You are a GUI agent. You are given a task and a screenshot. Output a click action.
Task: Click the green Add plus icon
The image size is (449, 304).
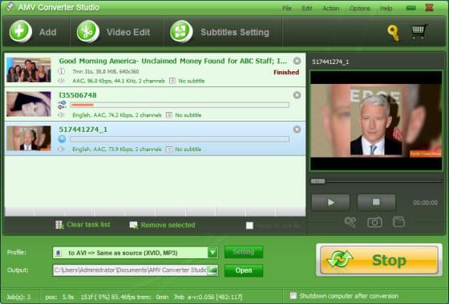[20, 31]
